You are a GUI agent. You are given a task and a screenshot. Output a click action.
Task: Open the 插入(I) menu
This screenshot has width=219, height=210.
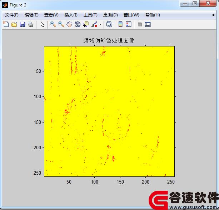click(71, 15)
